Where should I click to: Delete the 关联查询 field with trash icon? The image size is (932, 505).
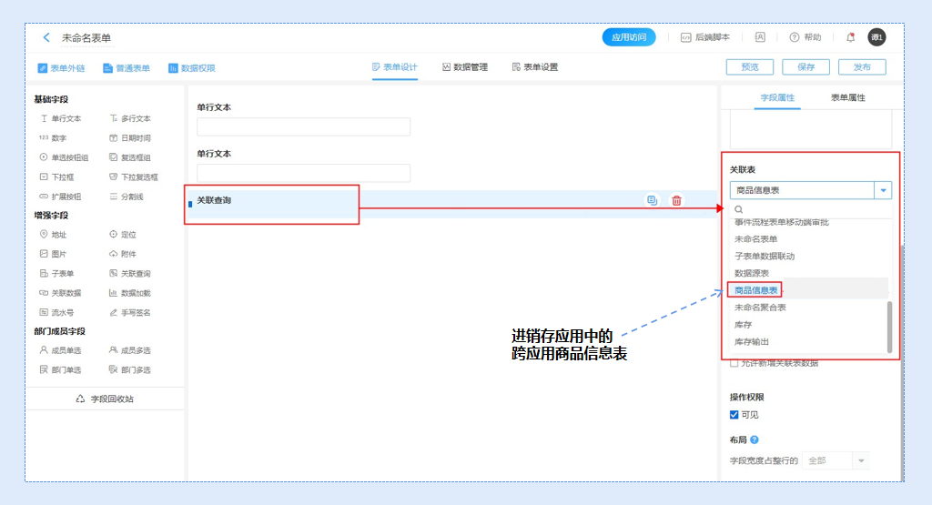click(x=676, y=200)
